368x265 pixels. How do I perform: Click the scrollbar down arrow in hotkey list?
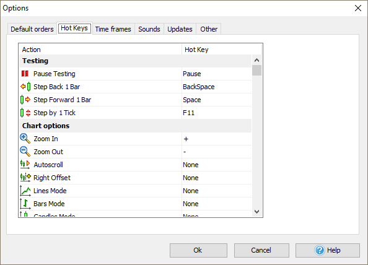coord(256,212)
